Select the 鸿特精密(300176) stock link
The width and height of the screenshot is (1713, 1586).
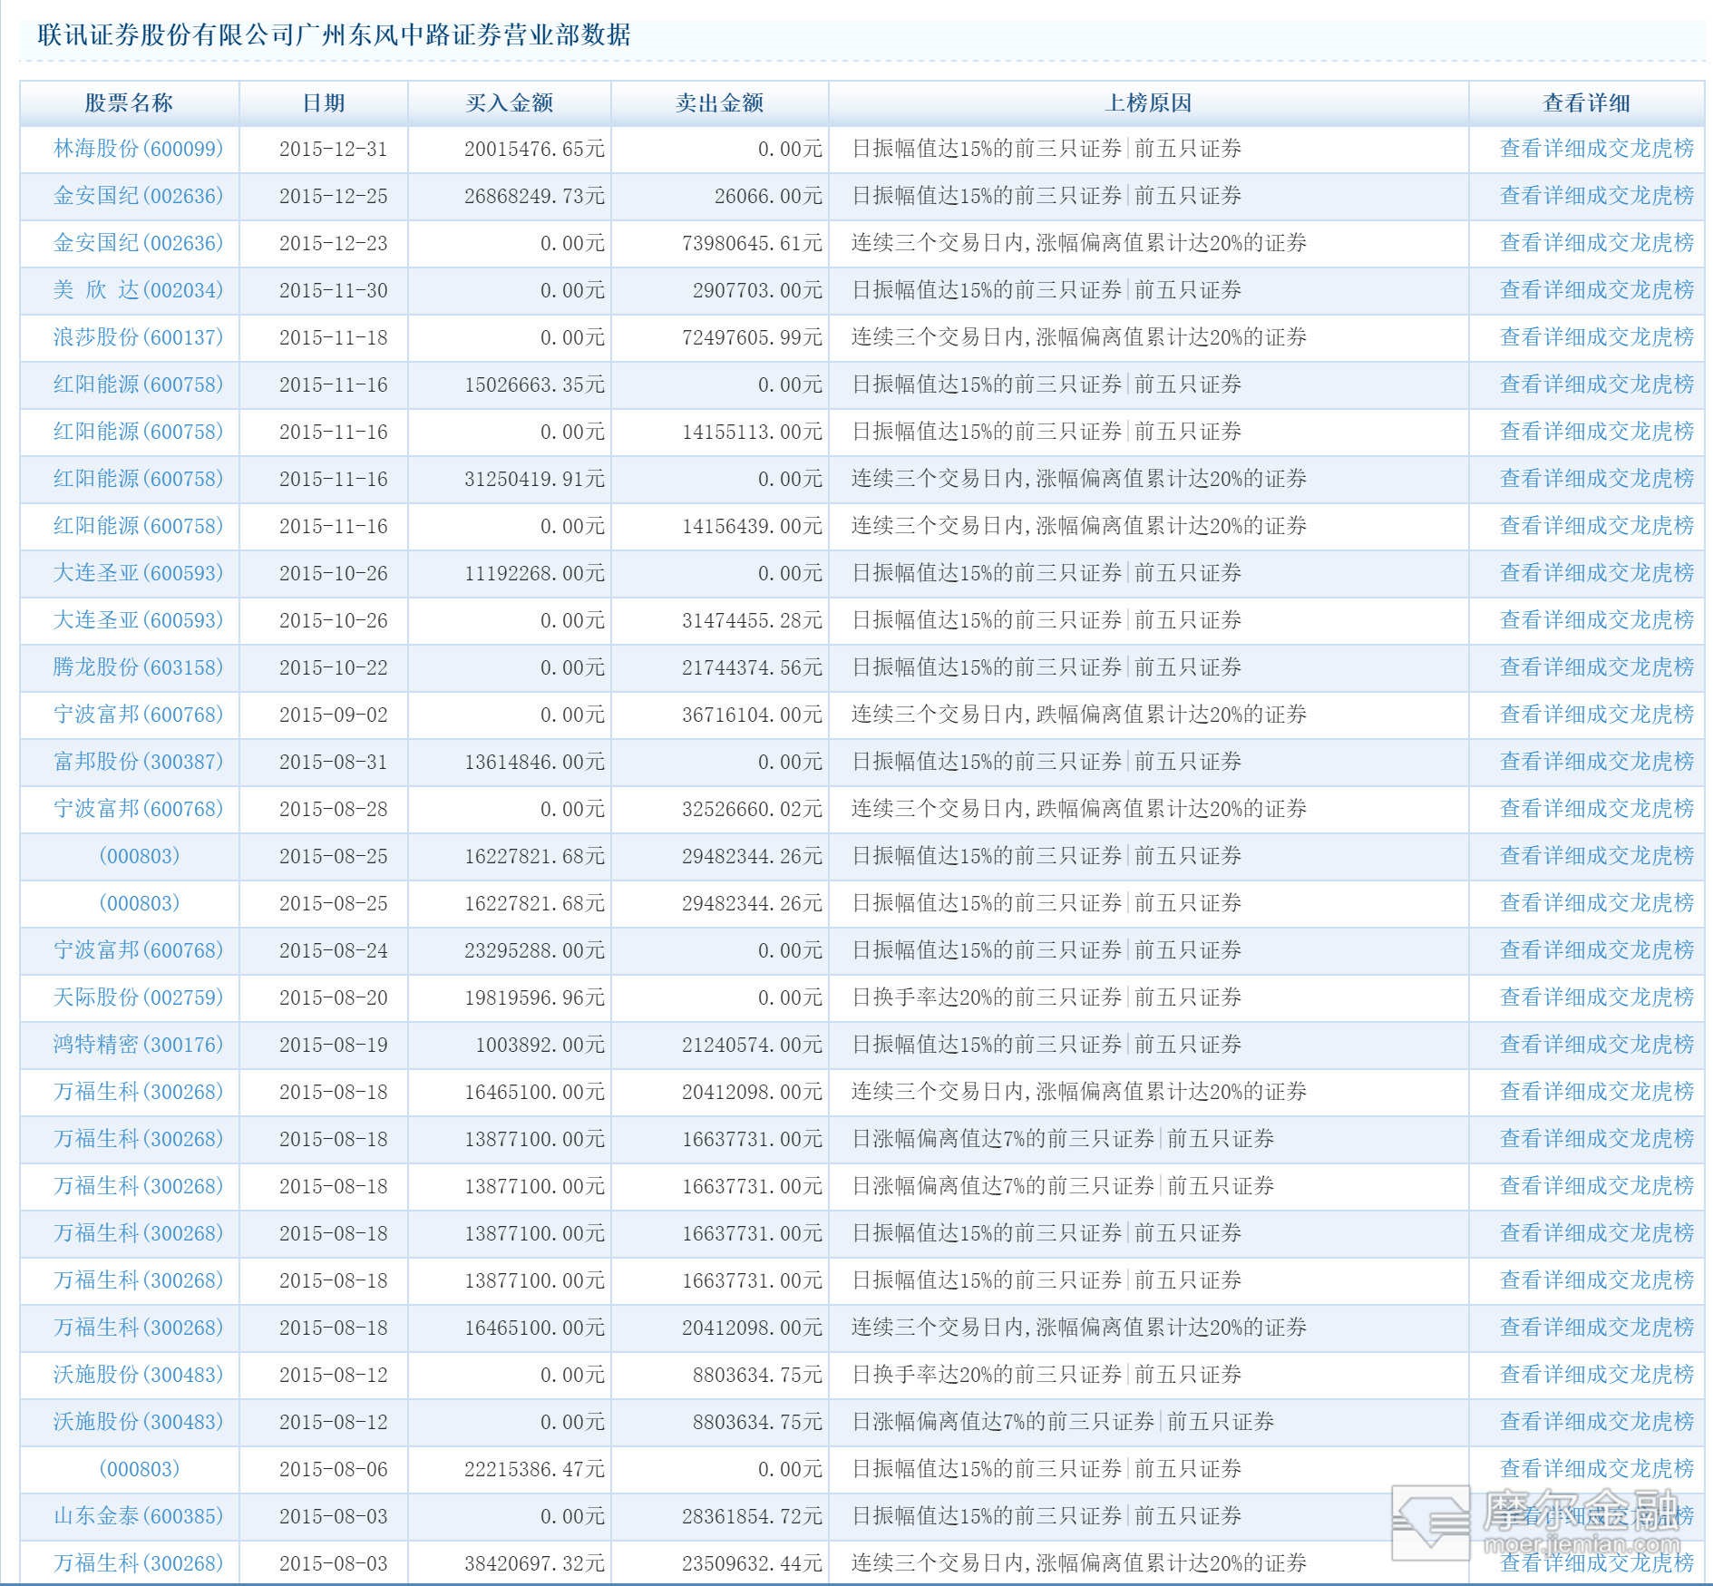coord(138,1045)
